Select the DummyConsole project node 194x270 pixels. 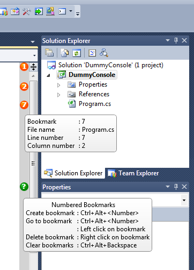click(x=92, y=75)
